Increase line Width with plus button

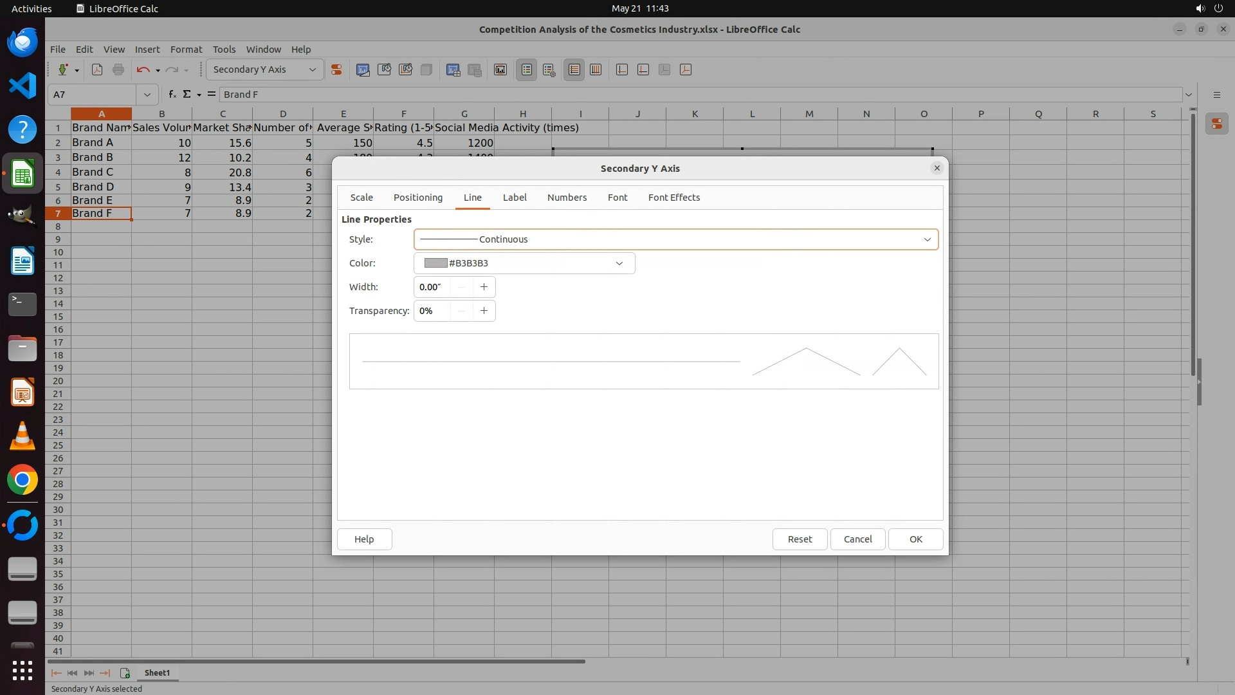tap(484, 287)
